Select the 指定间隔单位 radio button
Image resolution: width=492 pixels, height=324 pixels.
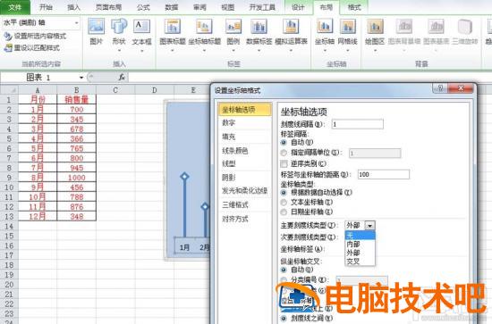coord(284,153)
